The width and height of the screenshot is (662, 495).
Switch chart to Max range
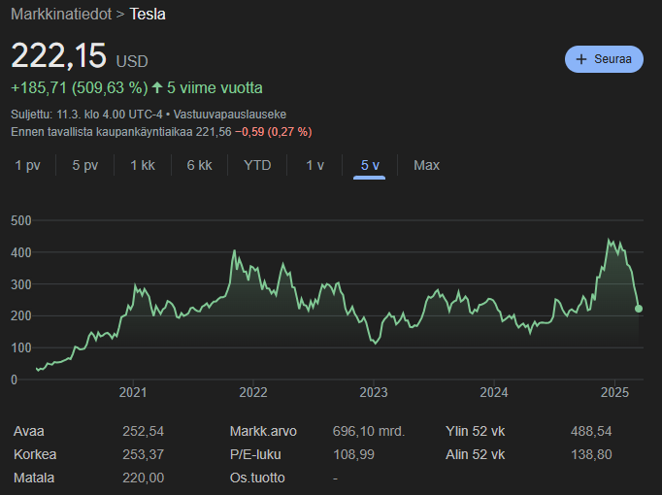coord(426,165)
